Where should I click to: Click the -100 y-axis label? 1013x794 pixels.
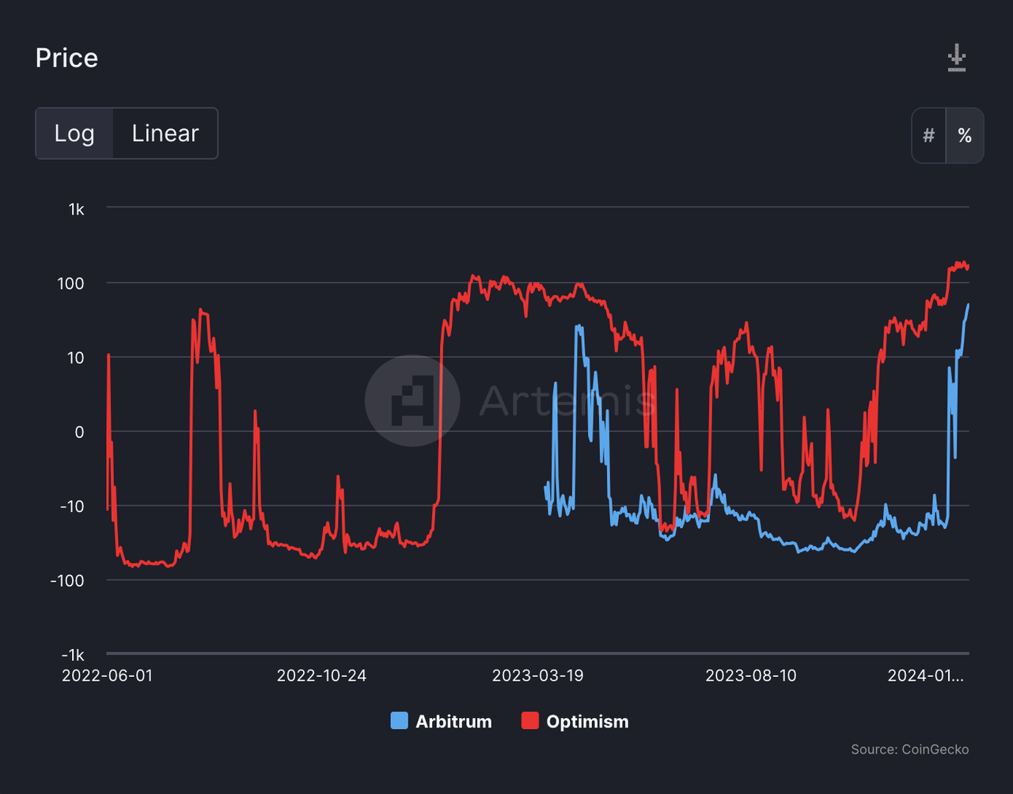(x=67, y=581)
